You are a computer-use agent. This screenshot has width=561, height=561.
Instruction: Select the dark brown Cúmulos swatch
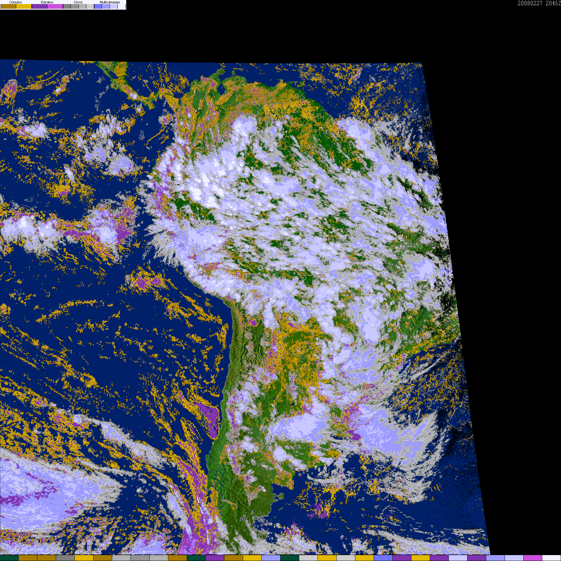pos(8,6)
